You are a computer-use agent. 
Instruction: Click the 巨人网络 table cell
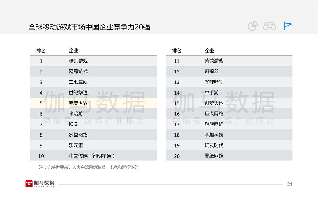coord(214,113)
